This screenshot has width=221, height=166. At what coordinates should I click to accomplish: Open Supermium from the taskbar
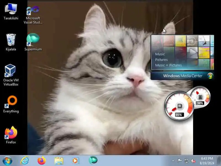pos(93,160)
